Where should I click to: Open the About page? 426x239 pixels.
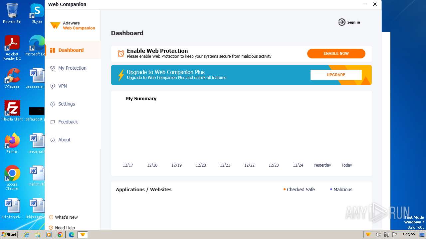[x=73, y=140]
